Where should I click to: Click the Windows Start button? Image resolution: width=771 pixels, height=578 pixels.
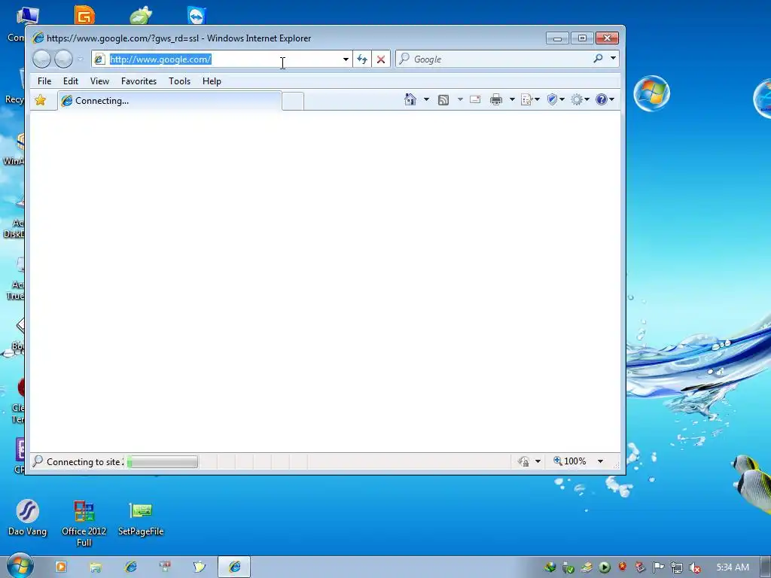[x=20, y=566]
